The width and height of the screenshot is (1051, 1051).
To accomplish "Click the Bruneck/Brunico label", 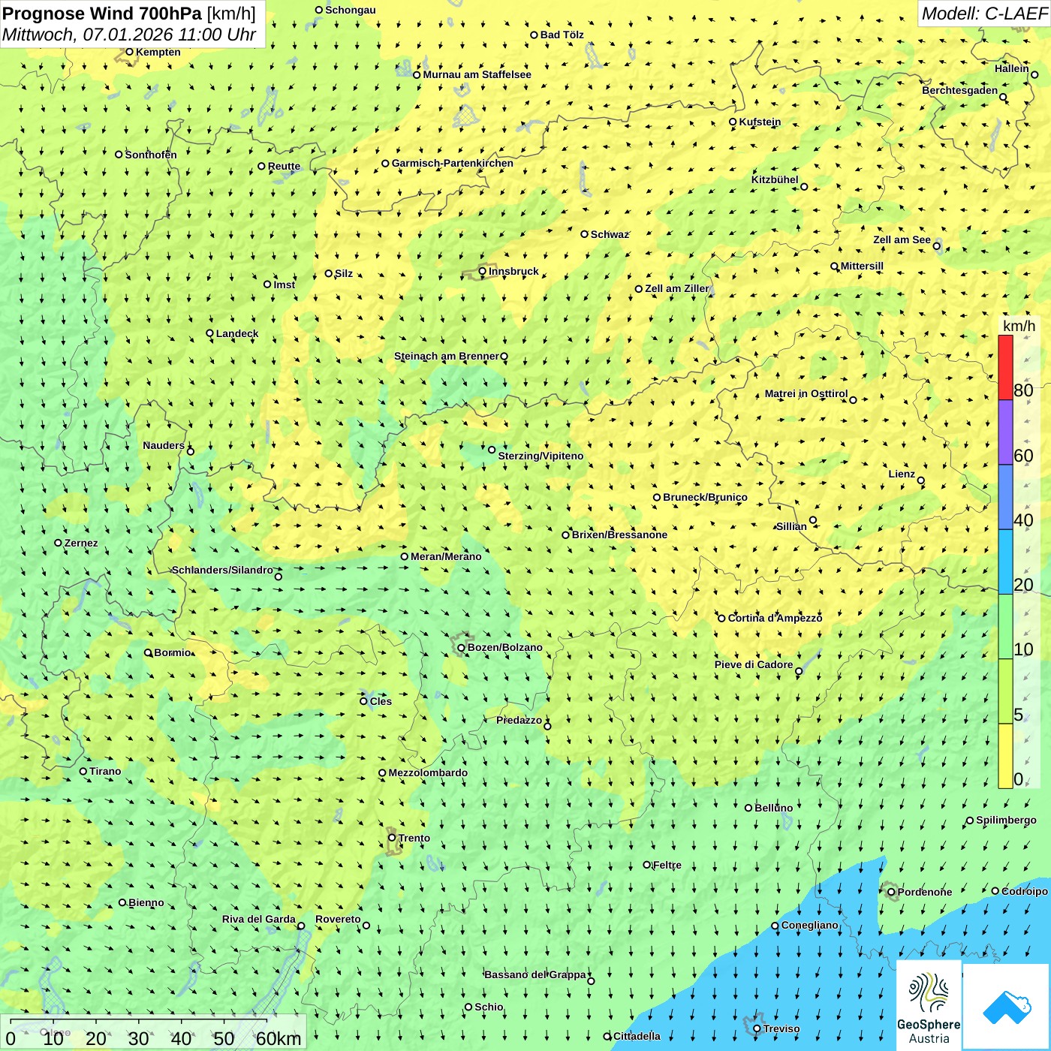I will tap(705, 497).
